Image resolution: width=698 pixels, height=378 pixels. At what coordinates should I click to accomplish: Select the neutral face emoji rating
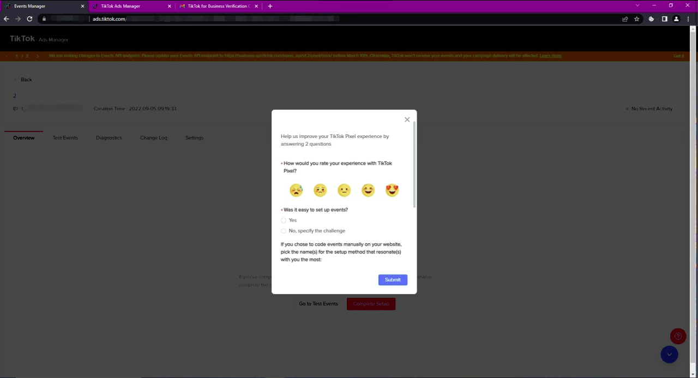344,190
